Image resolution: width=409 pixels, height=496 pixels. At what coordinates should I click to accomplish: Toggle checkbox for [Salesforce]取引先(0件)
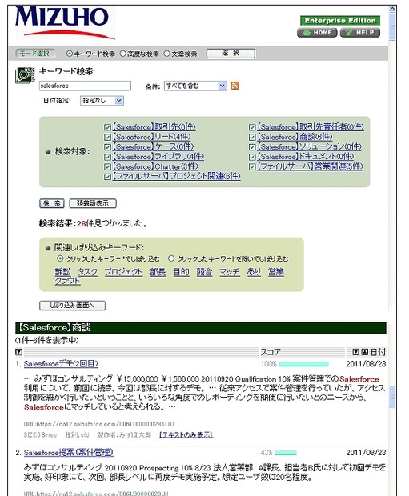[107, 127]
